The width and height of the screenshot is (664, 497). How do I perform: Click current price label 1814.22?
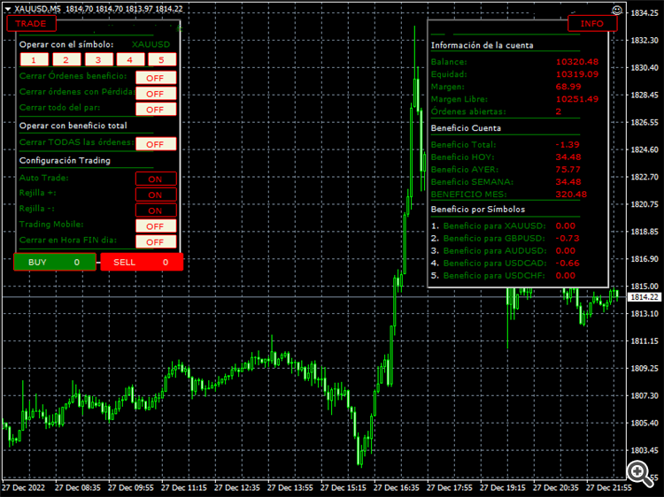[645, 297]
